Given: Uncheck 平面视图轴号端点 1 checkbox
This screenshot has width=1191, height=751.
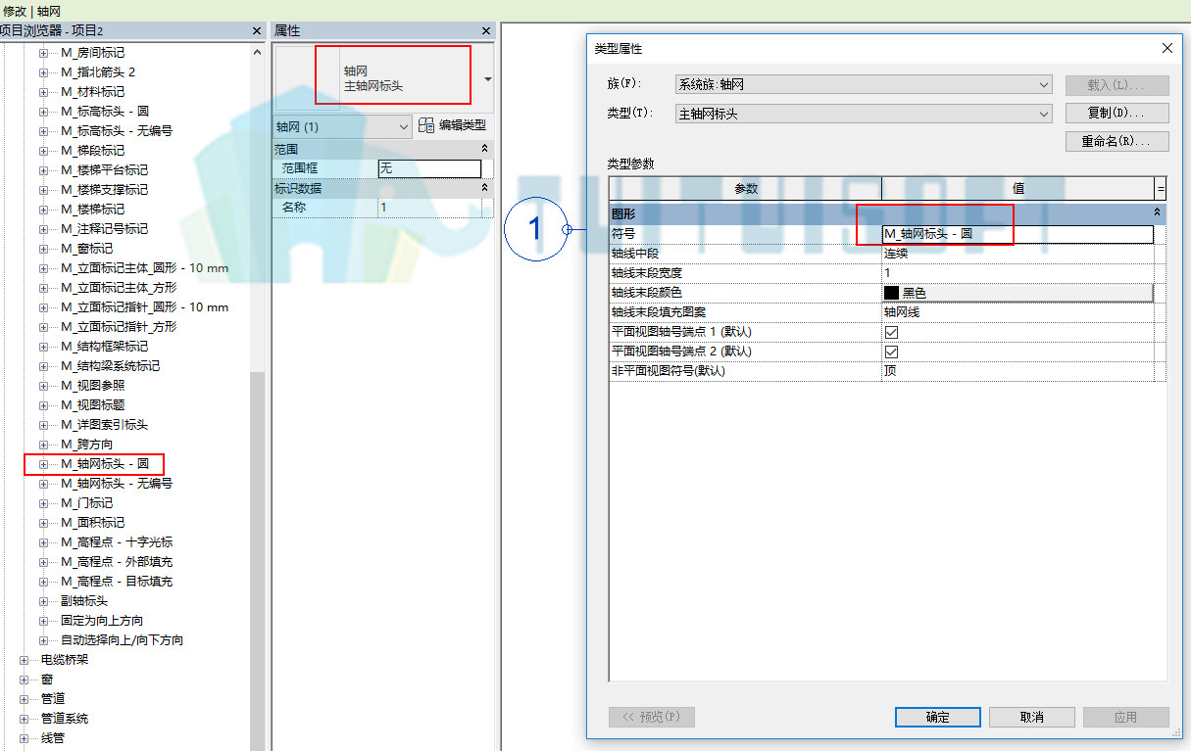Looking at the screenshot, I should pyautogui.click(x=892, y=332).
